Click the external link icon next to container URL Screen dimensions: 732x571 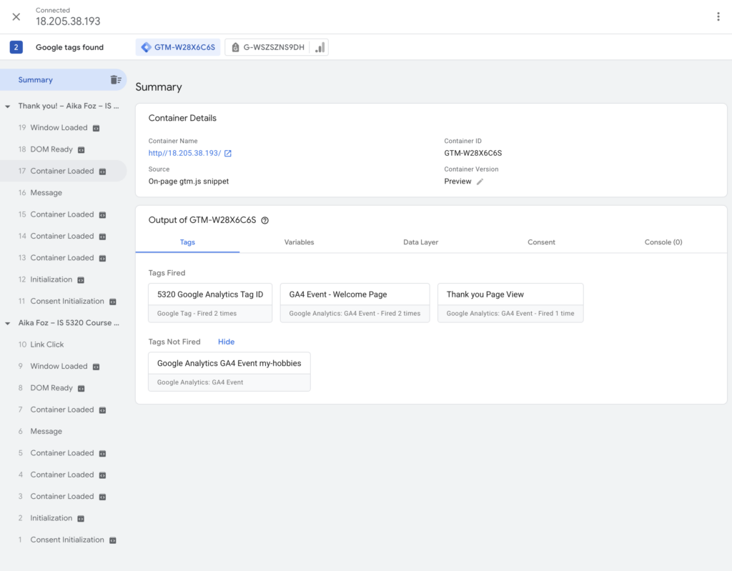[x=228, y=154]
